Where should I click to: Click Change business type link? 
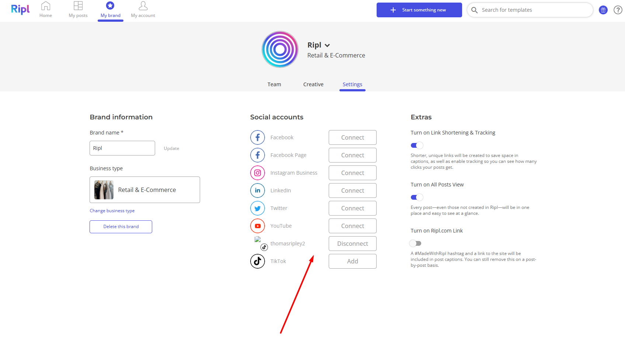coord(112,211)
